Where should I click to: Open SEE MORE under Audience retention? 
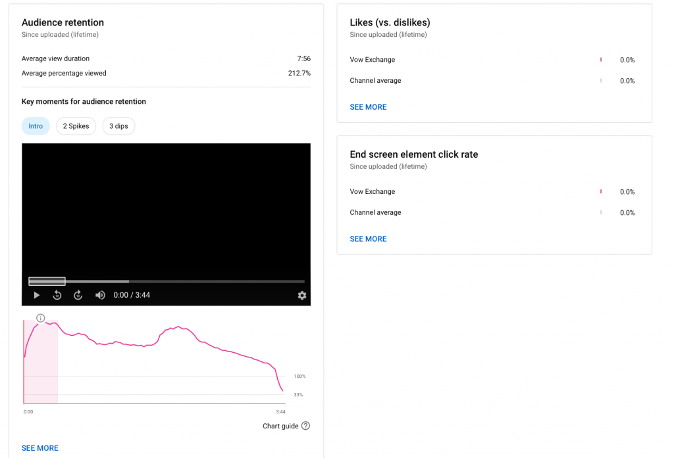point(40,447)
